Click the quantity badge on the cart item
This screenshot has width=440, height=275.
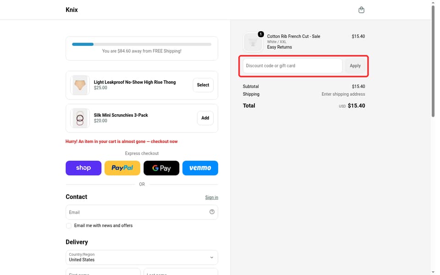(x=261, y=34)
